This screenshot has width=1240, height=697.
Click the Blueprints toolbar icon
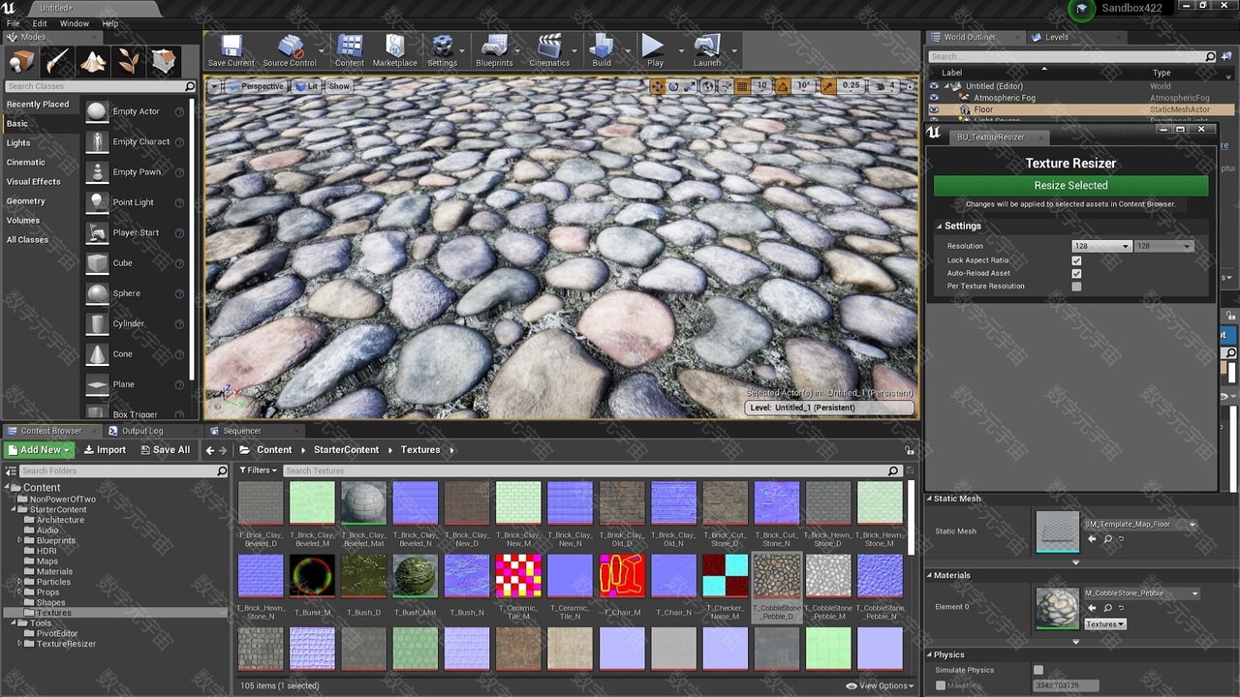[494, 50]
